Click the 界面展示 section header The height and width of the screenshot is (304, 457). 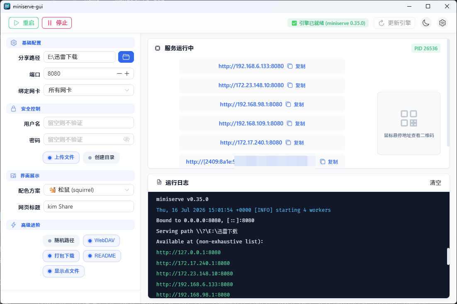70,176
